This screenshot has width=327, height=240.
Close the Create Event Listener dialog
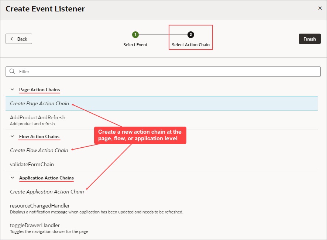320,8
